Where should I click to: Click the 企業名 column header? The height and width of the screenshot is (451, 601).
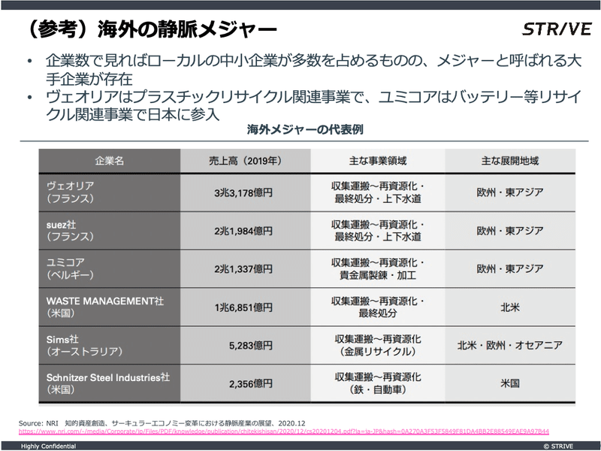110,161
